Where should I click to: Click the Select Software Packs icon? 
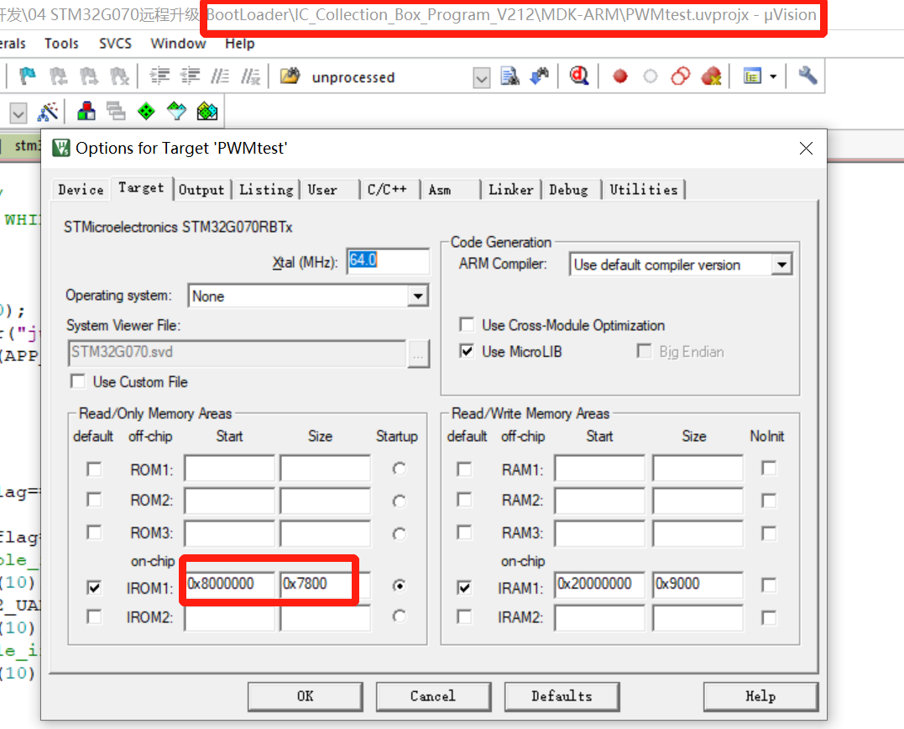tap(176, 111)
